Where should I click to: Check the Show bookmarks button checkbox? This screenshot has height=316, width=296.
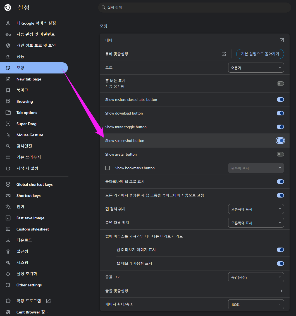(108, 168)
